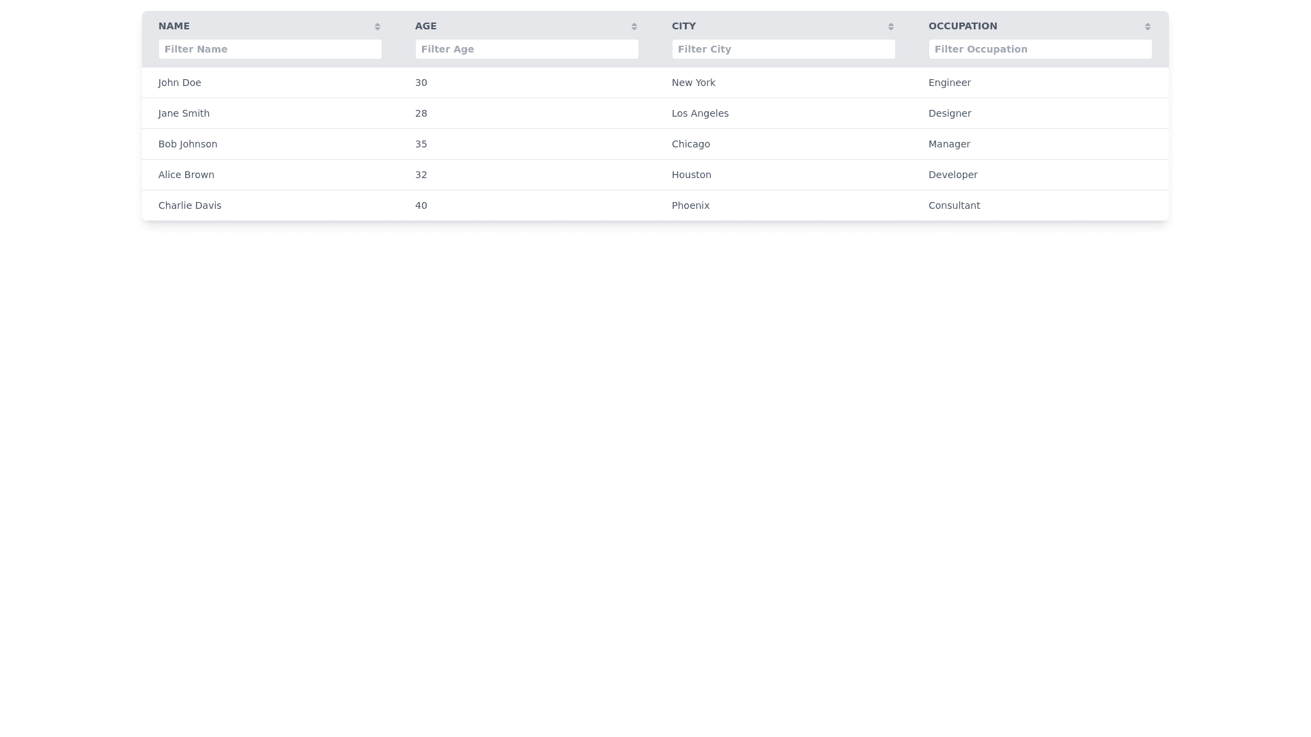Sort by the OCCUPATION header label

[963, 26]
